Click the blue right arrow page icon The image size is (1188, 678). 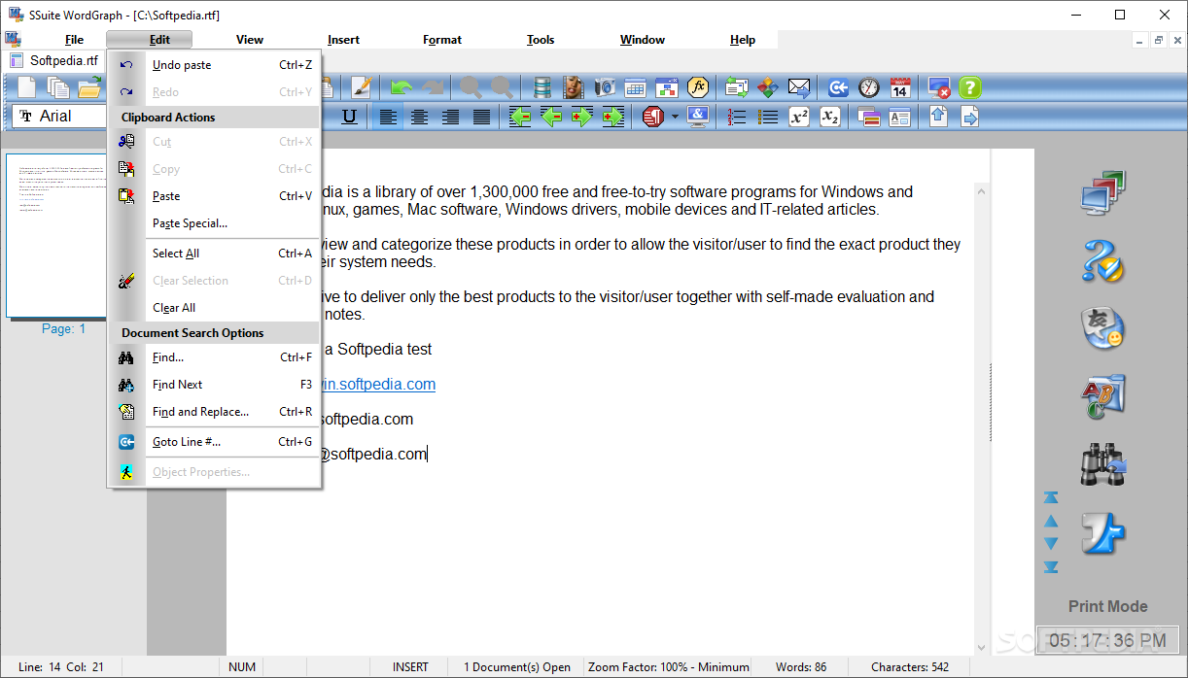click(970, 118)
